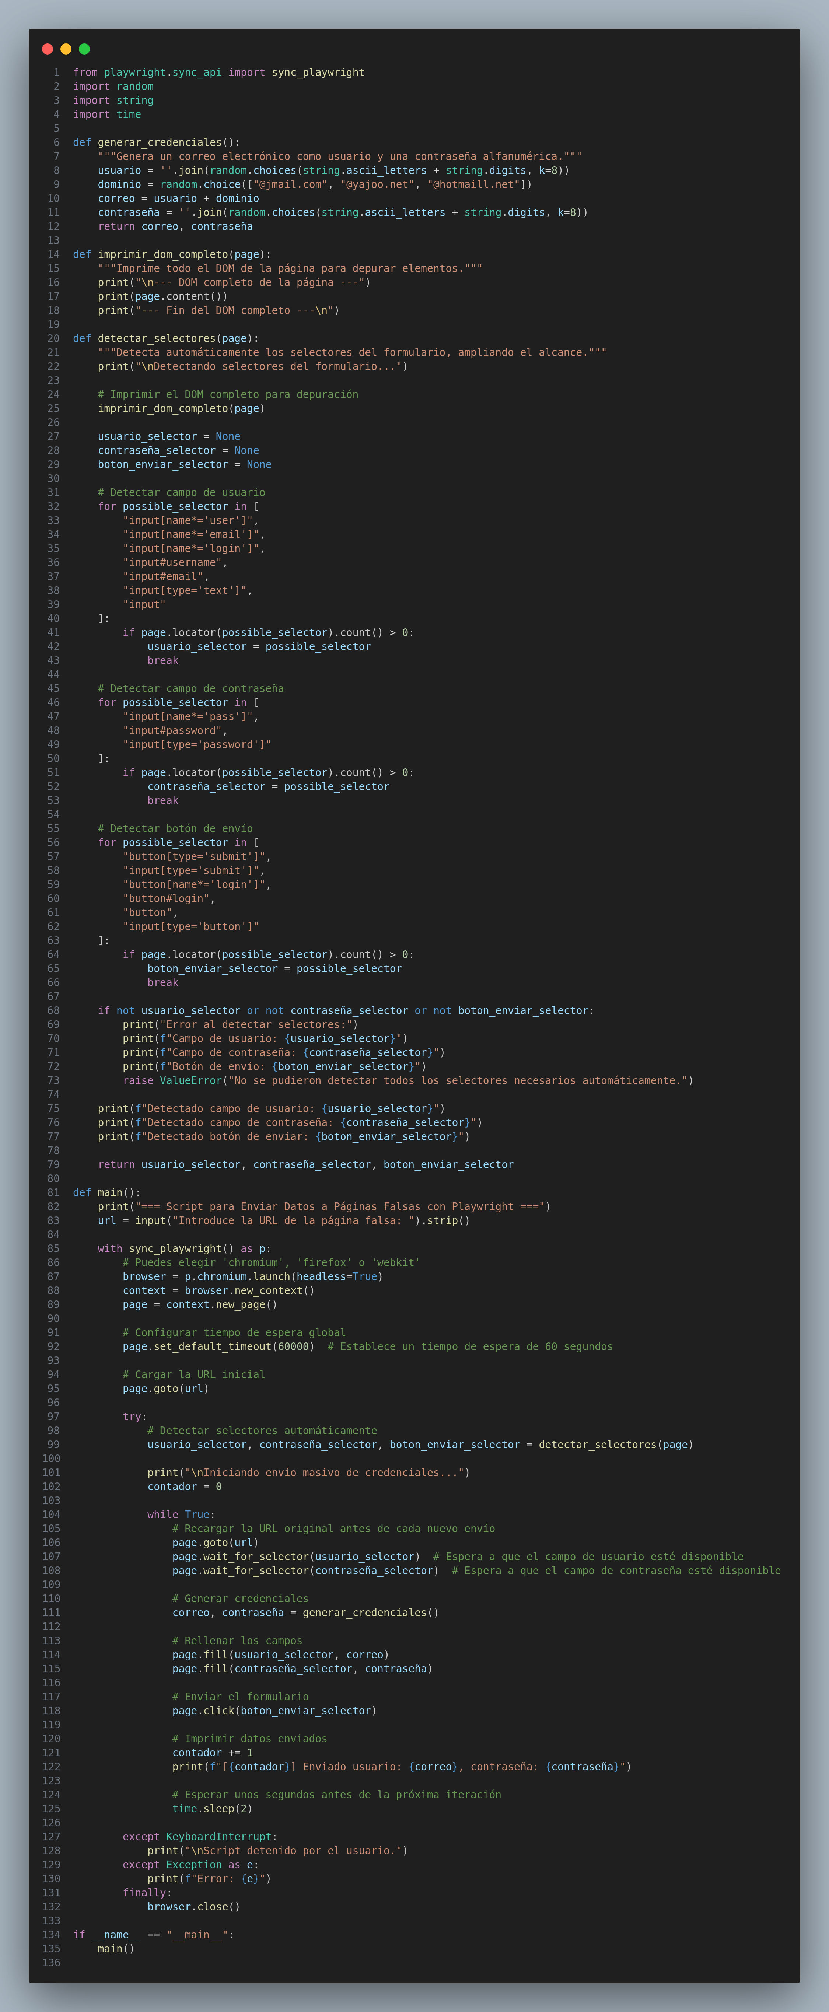Click the 'finally:' line
Image resolution: width=829 pixels, height=2012 pixels.
147,1893
